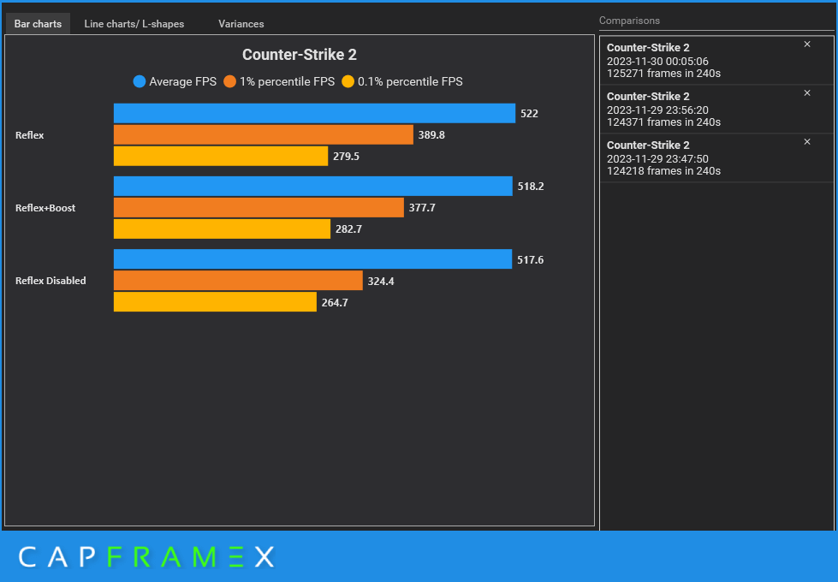This screenshot has width=838, height=582.
Task: Remove the comparison recorded at 23:56:20
Action: pos(806,93)
